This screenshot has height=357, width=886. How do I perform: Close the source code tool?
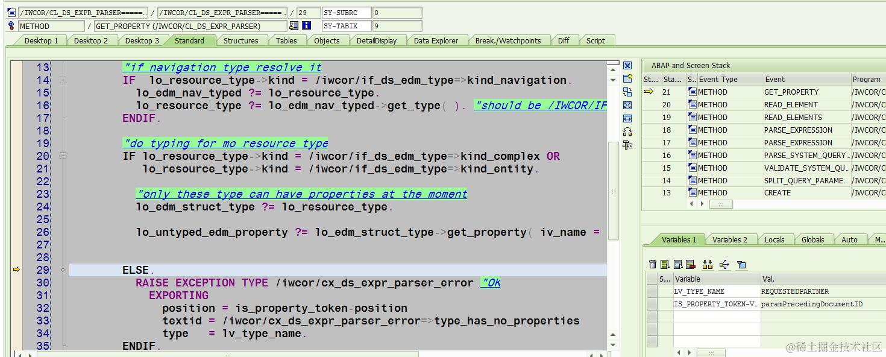pyautogui.click(x=627, y=66)
